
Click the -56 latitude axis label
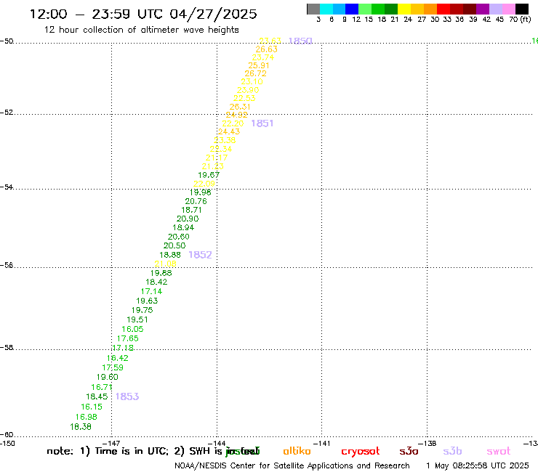(7, 265)
